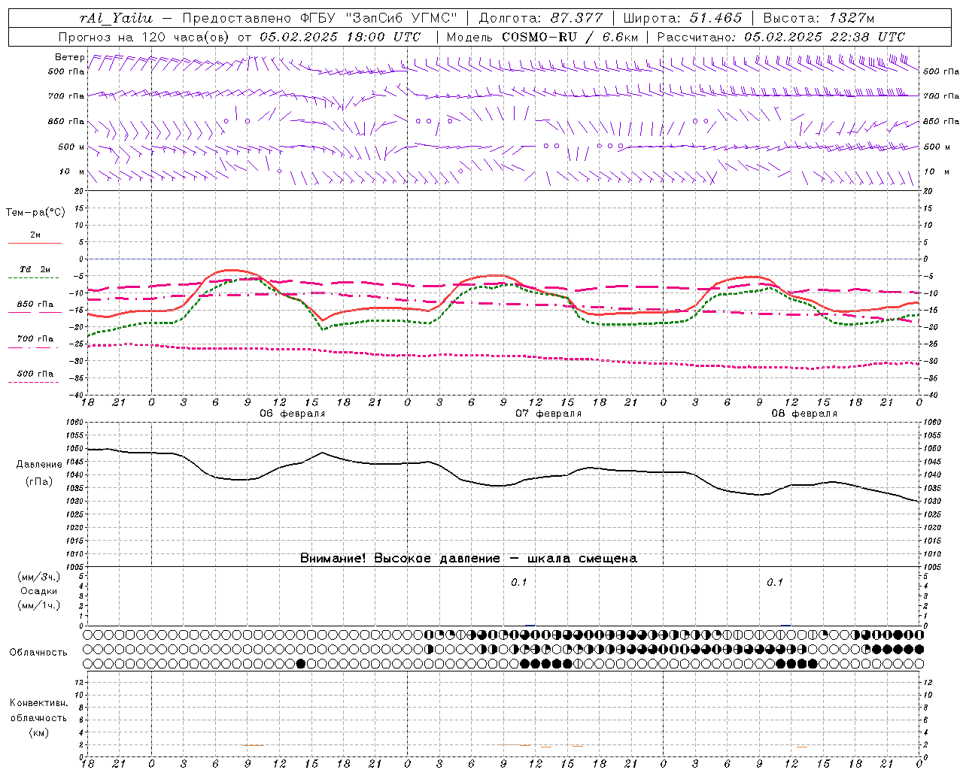Select the Тем-ра(°C) axis label
963x770 pixels.
pos(35,213)
